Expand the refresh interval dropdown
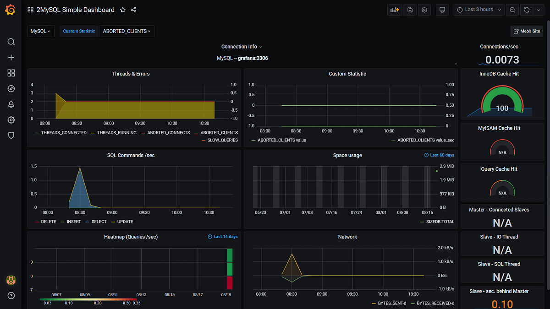The image size is (550, 309). tap(538, 9)
